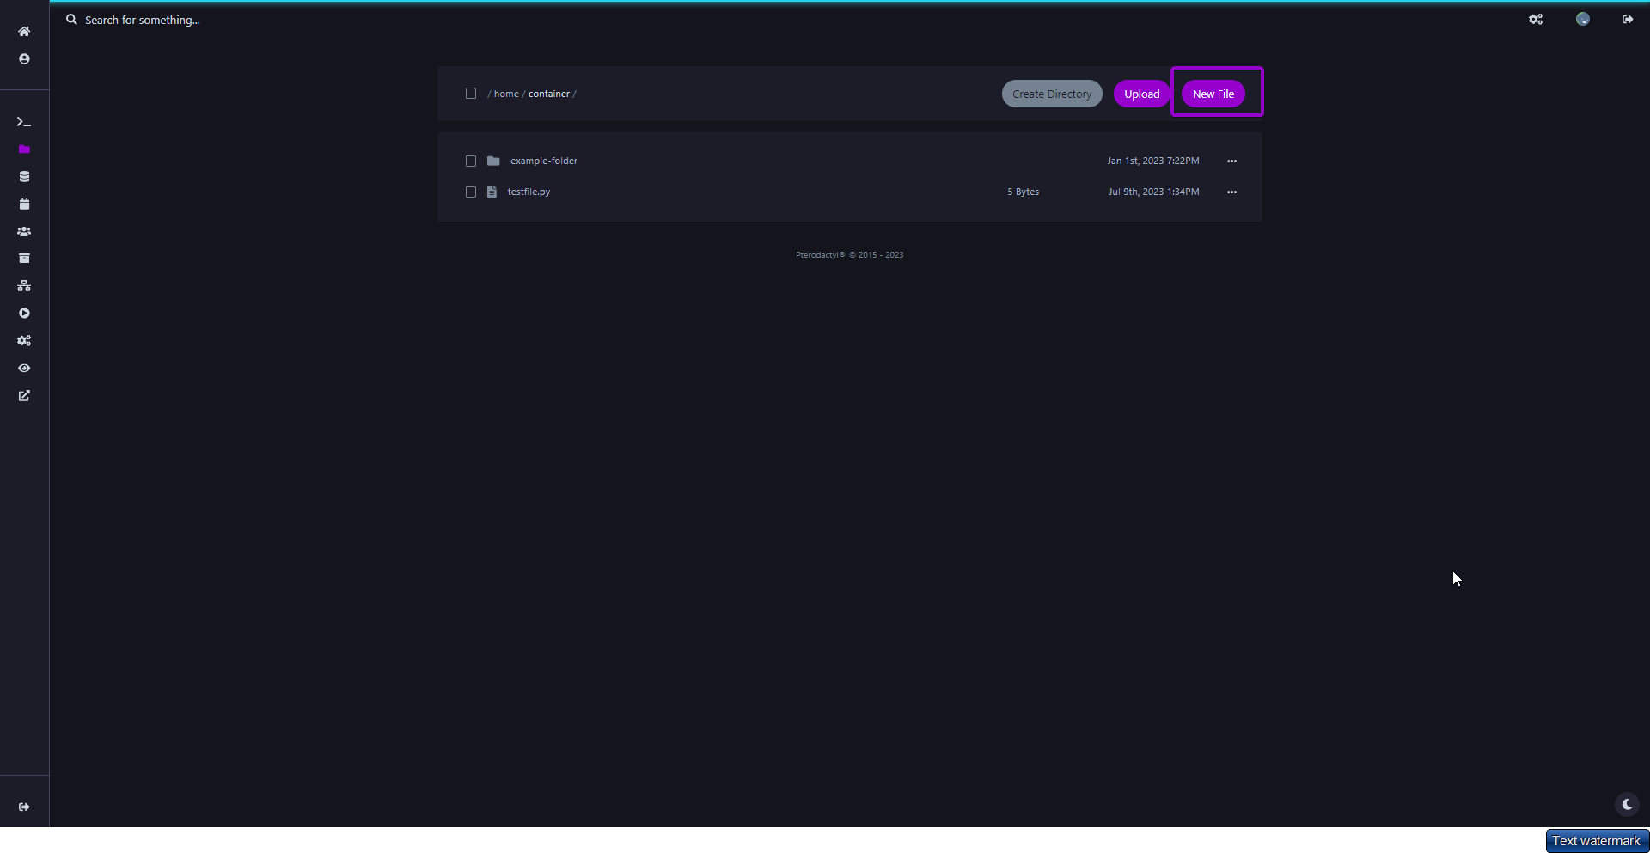Click the Upload button

click(1141, 94)
